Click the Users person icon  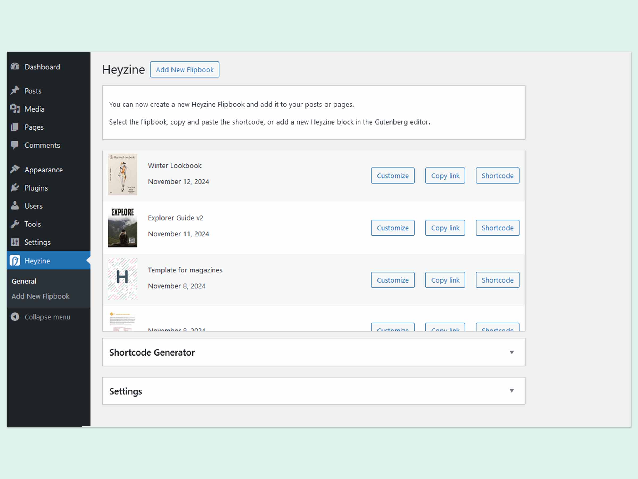(x=15, y=206)
